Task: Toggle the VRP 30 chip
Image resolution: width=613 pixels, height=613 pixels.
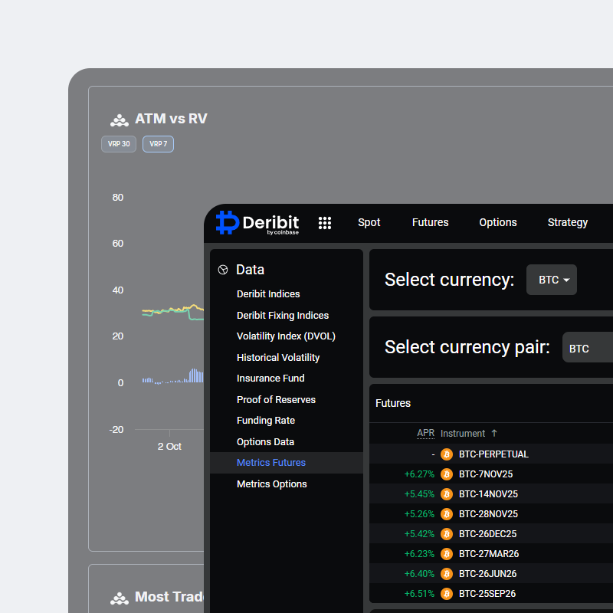Action: tap(119, 144)
